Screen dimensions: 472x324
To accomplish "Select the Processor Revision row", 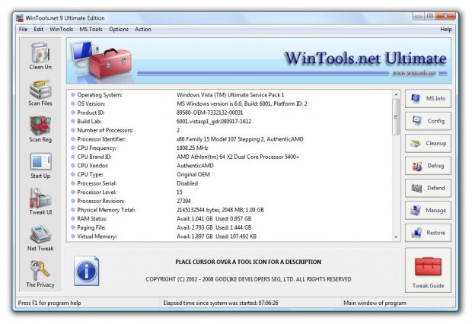I will click(229, 201).
